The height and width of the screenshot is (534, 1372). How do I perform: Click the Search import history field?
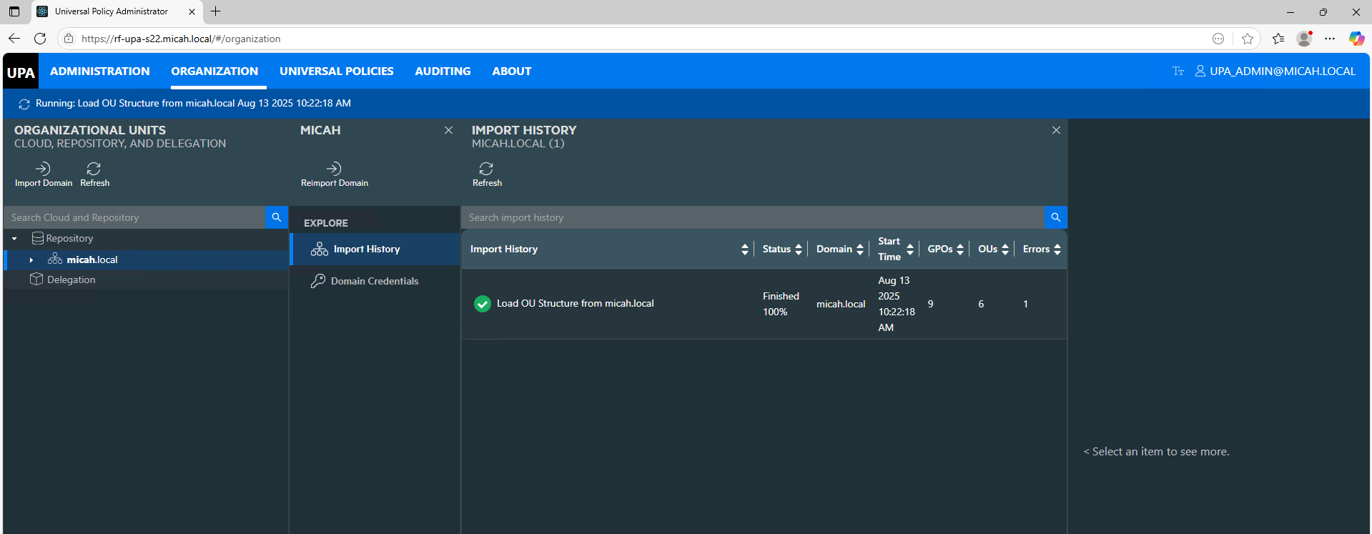(752, 217)
